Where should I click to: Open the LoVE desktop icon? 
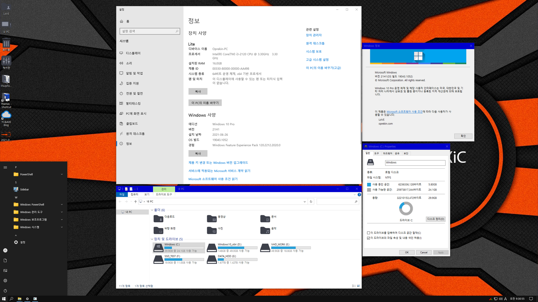(x=6, y=10)
